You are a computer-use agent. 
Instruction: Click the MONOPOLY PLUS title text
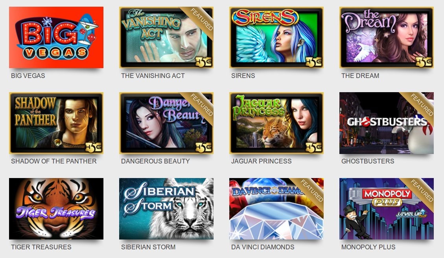click(368, 247)
